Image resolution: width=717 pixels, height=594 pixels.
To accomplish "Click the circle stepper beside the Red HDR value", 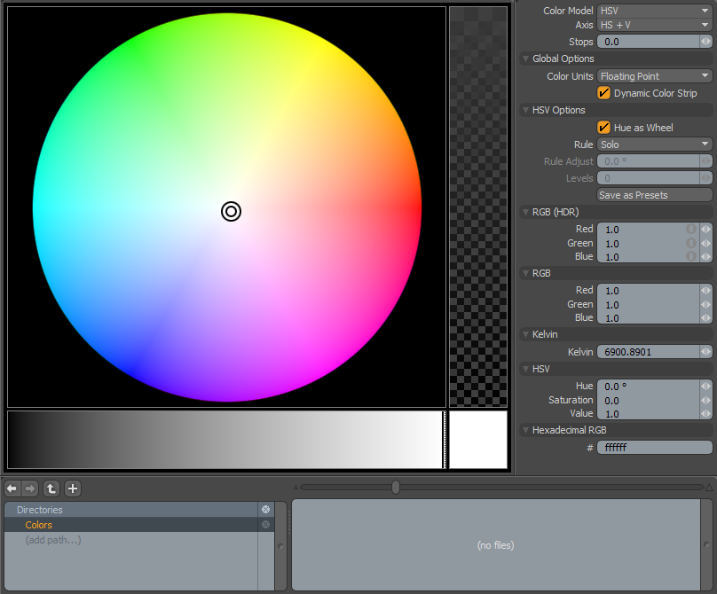I will pyautogui.click(x=690, y=229).
